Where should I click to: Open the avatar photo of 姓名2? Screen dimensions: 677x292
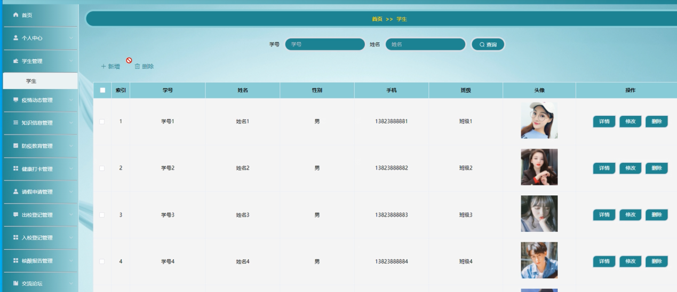(x=539, y=167)
